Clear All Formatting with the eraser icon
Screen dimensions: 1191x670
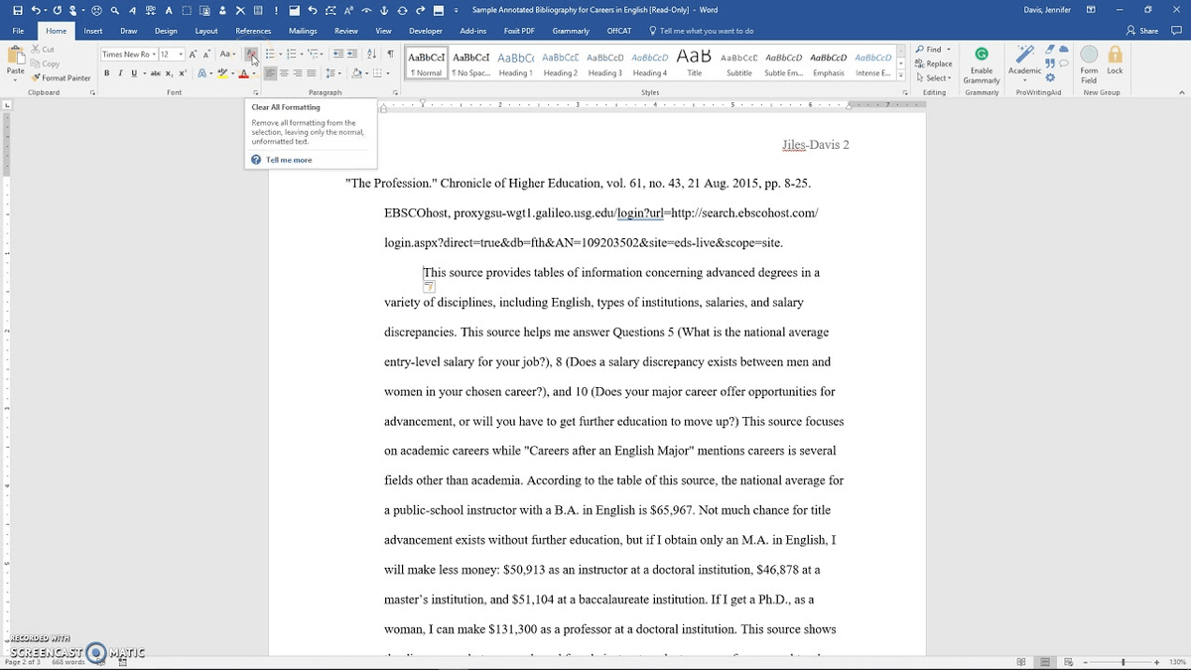point(249,53)
